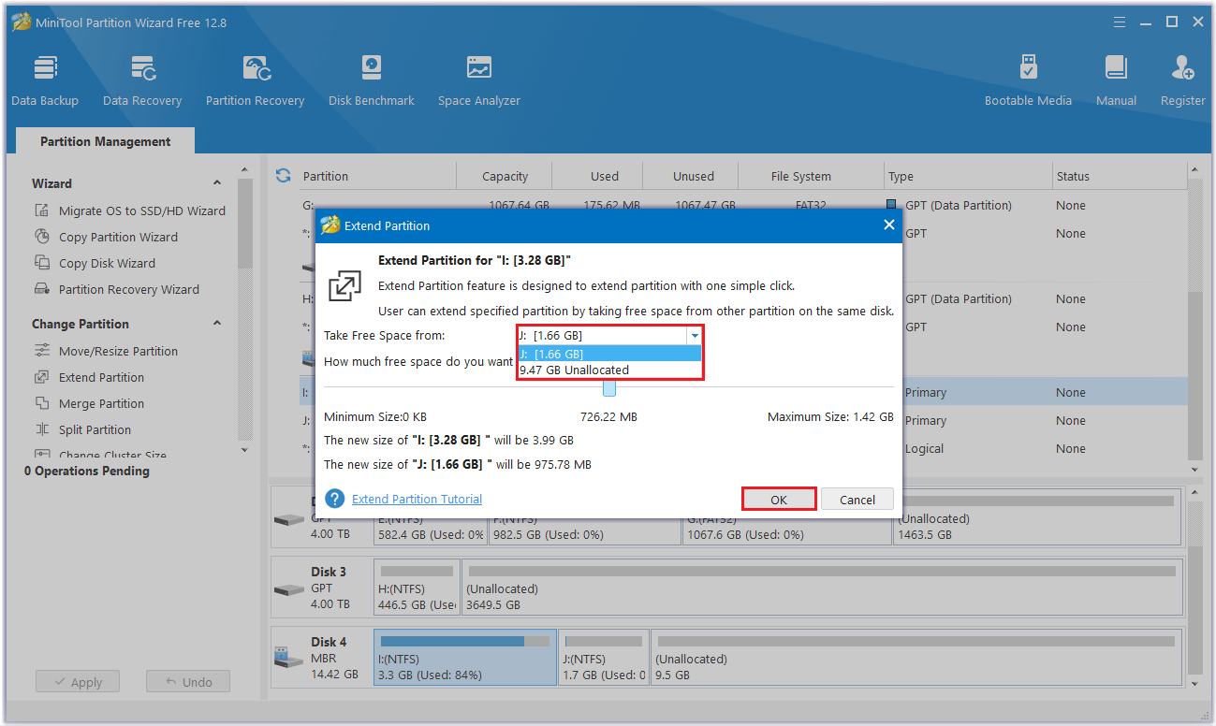Choose J: [1.66 GB] in dropdown list
Screen dimensions: 1216x726
[x=609, y=354]
